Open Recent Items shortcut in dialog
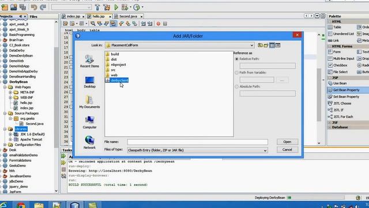 (x=89, y=61)
